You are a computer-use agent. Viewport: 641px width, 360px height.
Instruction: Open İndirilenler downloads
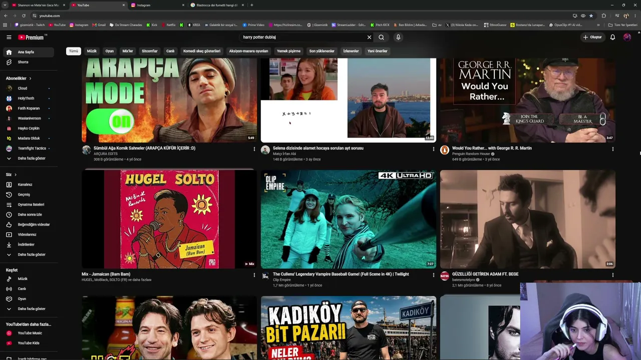29,244
